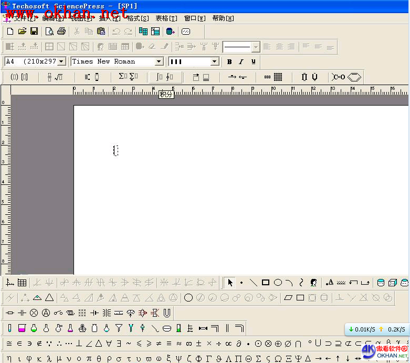Insert the capital Omega Ω symbol
Viewport: 410px width, 363px height.
278,359
